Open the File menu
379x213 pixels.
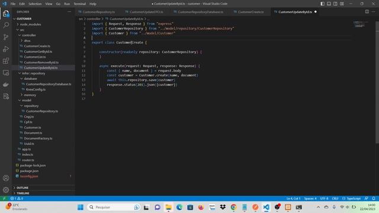[x=13, y=4]
